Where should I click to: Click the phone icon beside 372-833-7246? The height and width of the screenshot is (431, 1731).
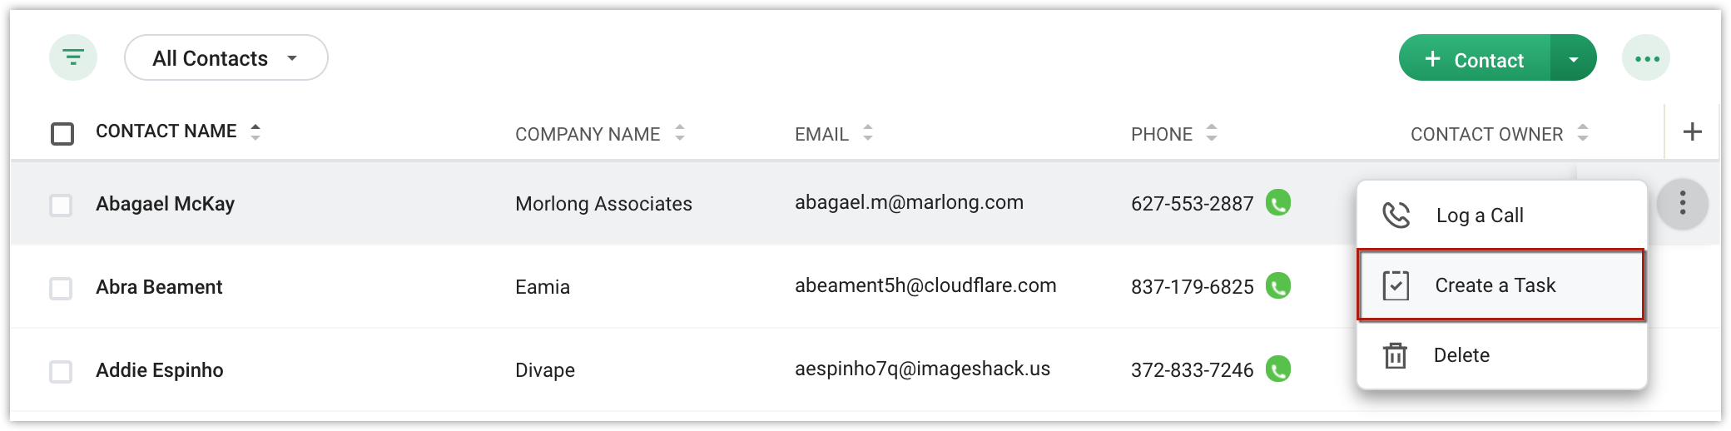tap(1278, 369)
